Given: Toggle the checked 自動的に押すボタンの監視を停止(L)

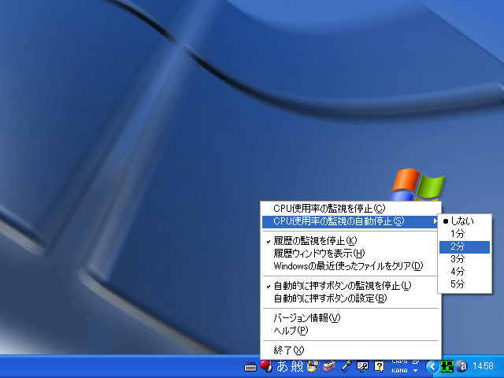Looking at the screenshot, I should [x=350, y=285].
